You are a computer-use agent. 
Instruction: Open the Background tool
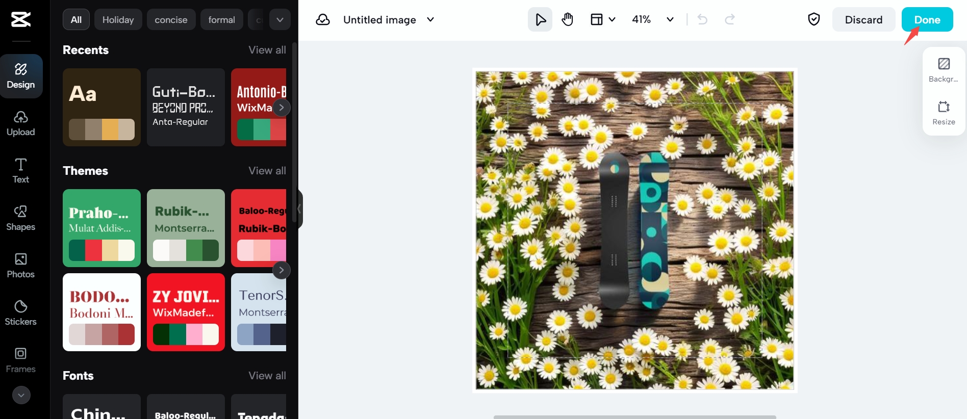(944, 70)
